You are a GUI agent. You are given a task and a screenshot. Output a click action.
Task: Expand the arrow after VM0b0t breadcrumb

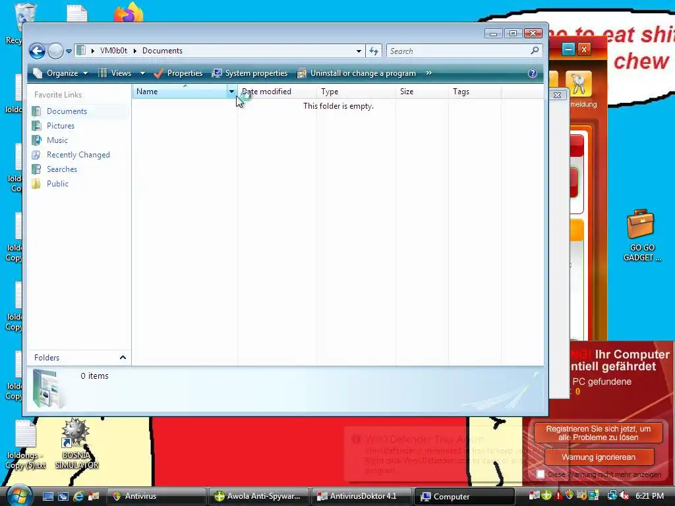(134, 51)
